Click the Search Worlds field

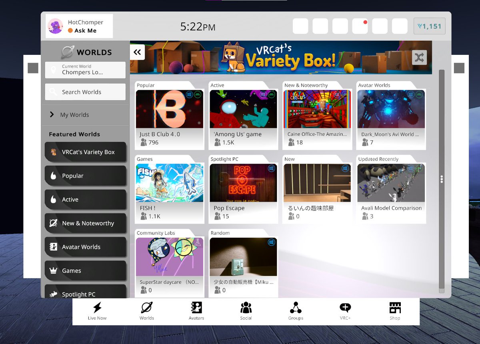[x=85, y=92]
